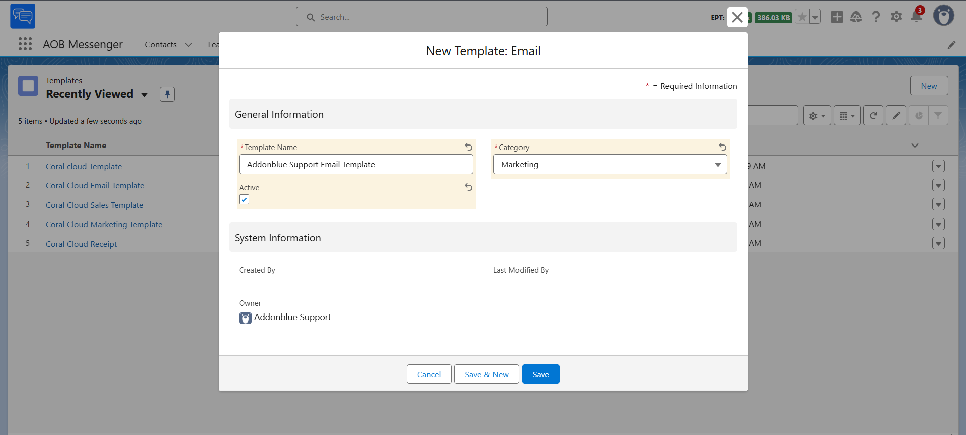Open the Contacts navigation tab
This screenshot has width=966, height=435.
161,45
